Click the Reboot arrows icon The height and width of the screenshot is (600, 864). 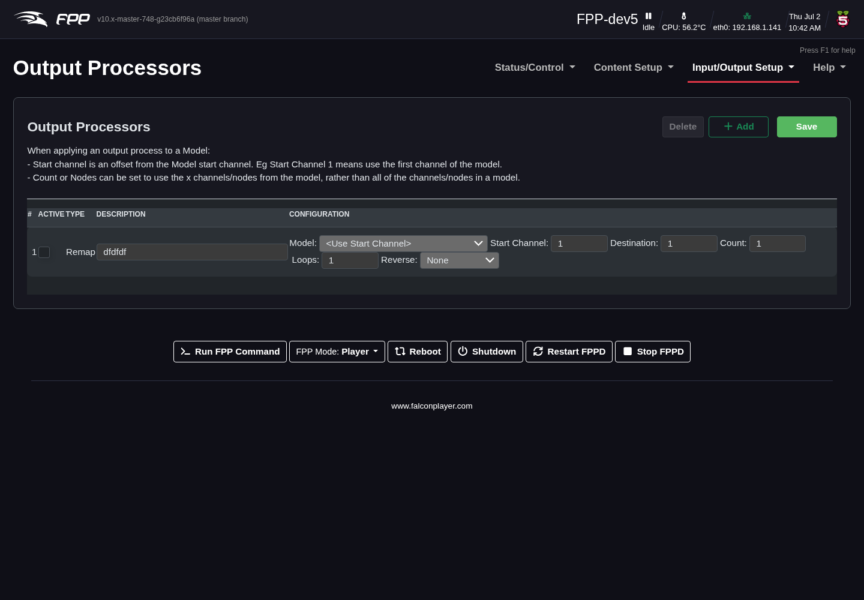click(x=400, y=352)
